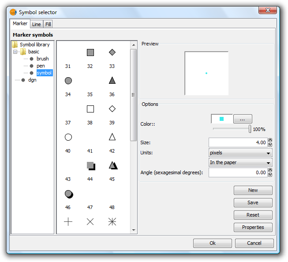Select the shadowed circle symbol 46
Screen dimensions: 288x262
tap(69, 194)
